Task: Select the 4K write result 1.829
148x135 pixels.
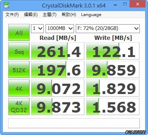Action: coord(113,88)
